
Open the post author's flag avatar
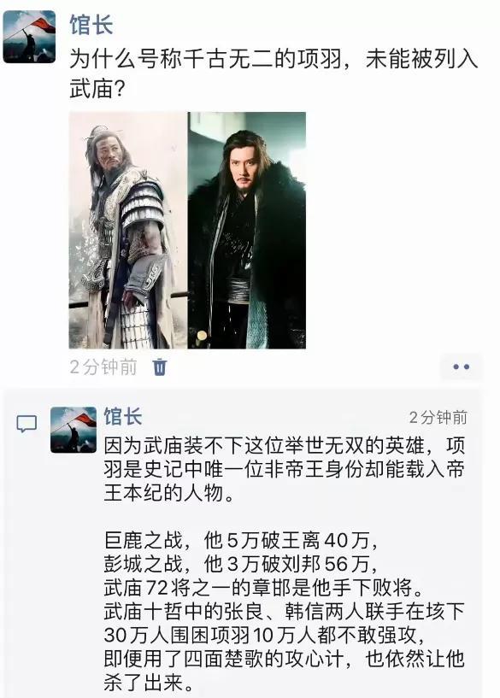pos(29,37)
